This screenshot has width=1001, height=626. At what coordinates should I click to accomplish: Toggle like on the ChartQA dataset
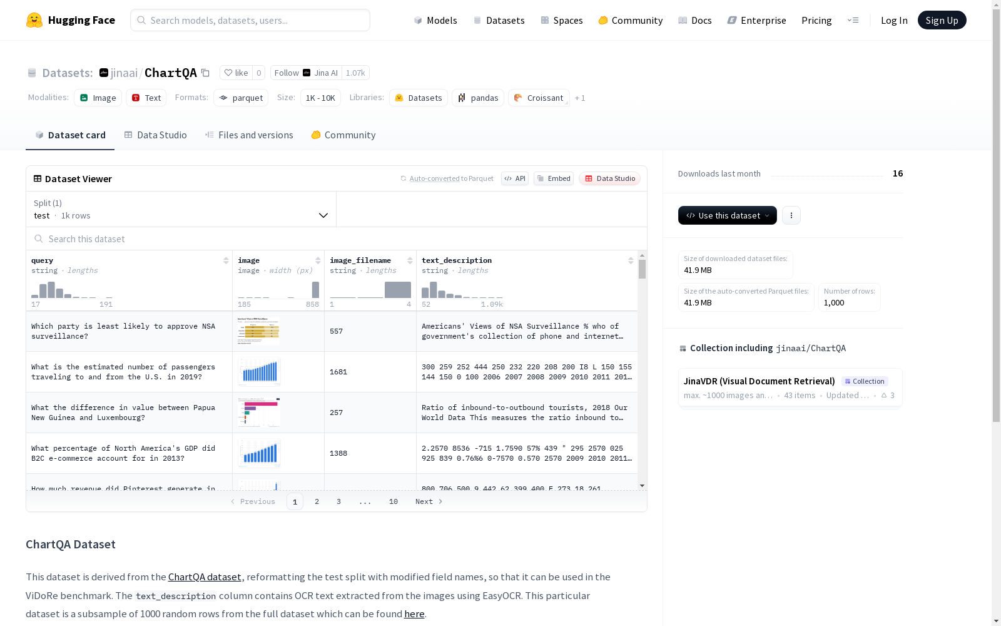236,73
